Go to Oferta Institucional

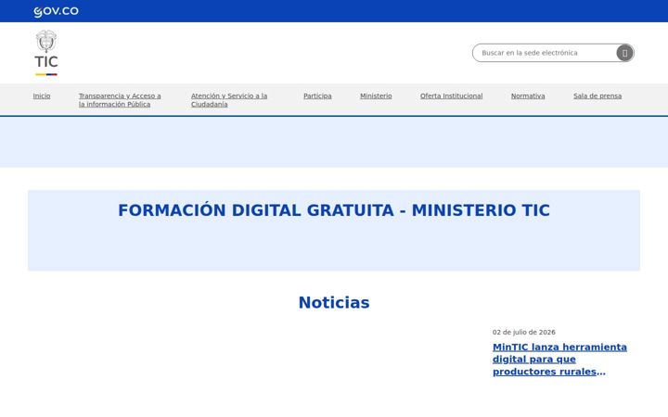click(451, 96)
